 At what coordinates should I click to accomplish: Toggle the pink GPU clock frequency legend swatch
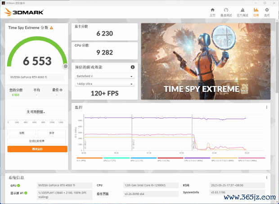point(252,158)
